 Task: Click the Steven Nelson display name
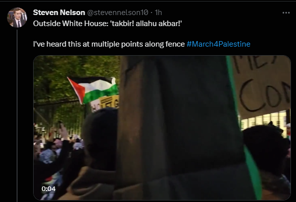coord(59,13)
